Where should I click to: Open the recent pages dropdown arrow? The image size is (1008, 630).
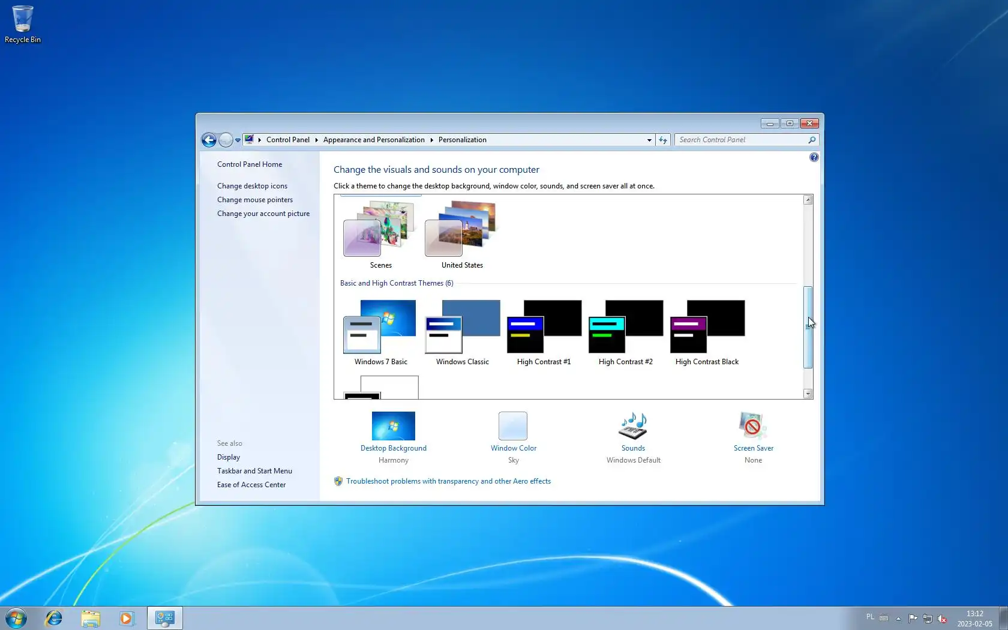[238, 140]
